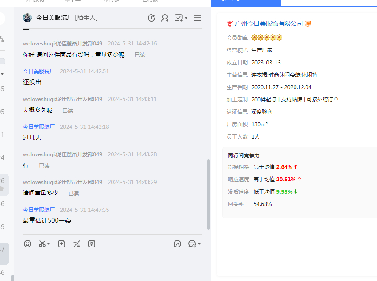Click the red bull-head company logo
Image resolution: width=377 pixels, height=281 pixels.
pyautogui.click(x=229, y=23)
